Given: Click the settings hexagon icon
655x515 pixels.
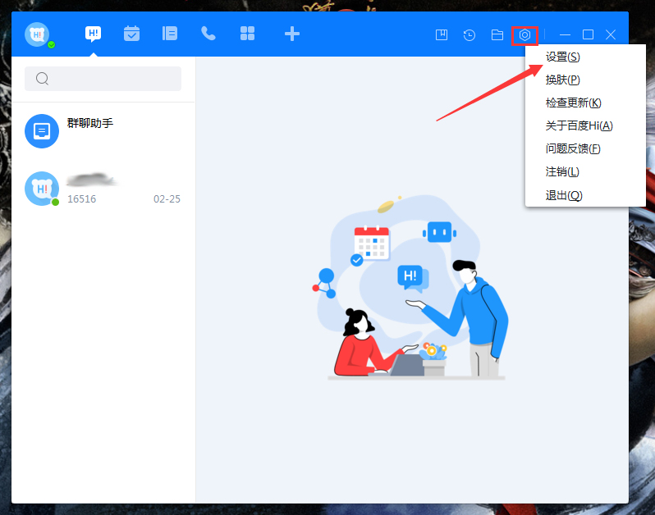Looking at the screenshot, I should [524, 35].
